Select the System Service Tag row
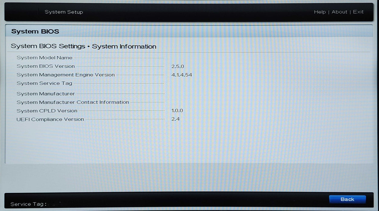Image resolution: width=379 pixels, height=211 pixels. tap(44, 83)
